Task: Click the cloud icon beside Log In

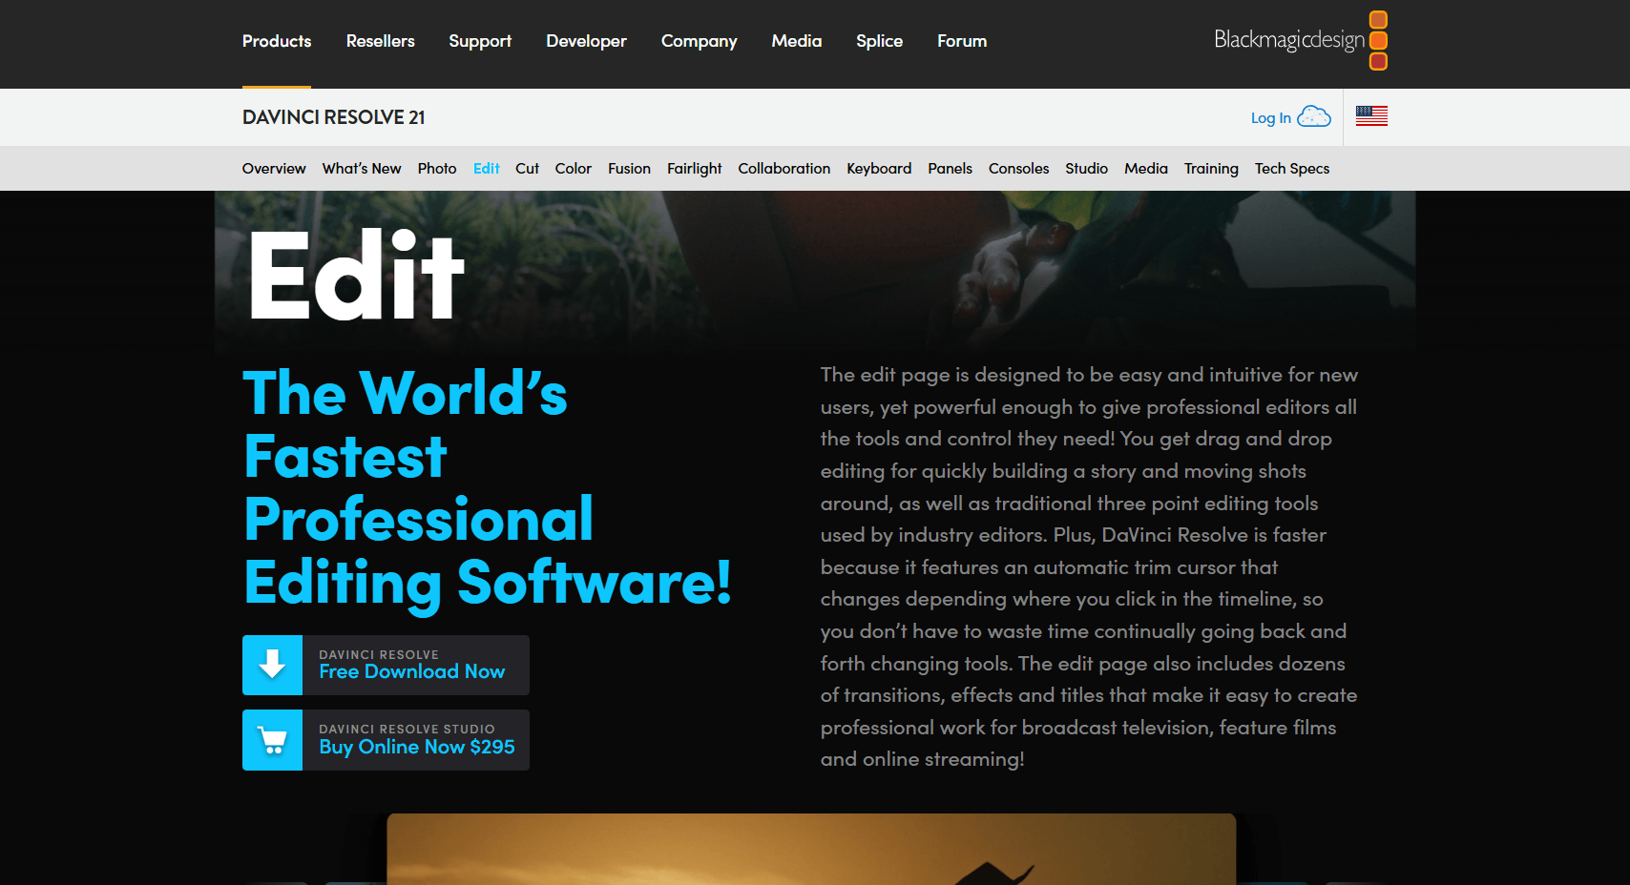Action: (1314, 116)
